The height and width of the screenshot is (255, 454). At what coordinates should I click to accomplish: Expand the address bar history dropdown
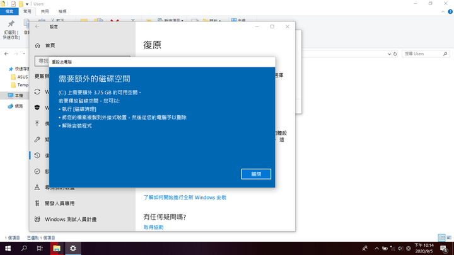(x=389, y=54)
